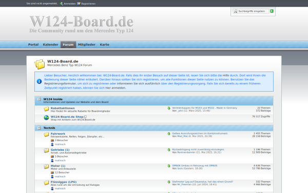Open thread 'Rückwärtsgang nicht zuverlässig einzulegen'
The image size is (308, 193).
coord(198,149)
